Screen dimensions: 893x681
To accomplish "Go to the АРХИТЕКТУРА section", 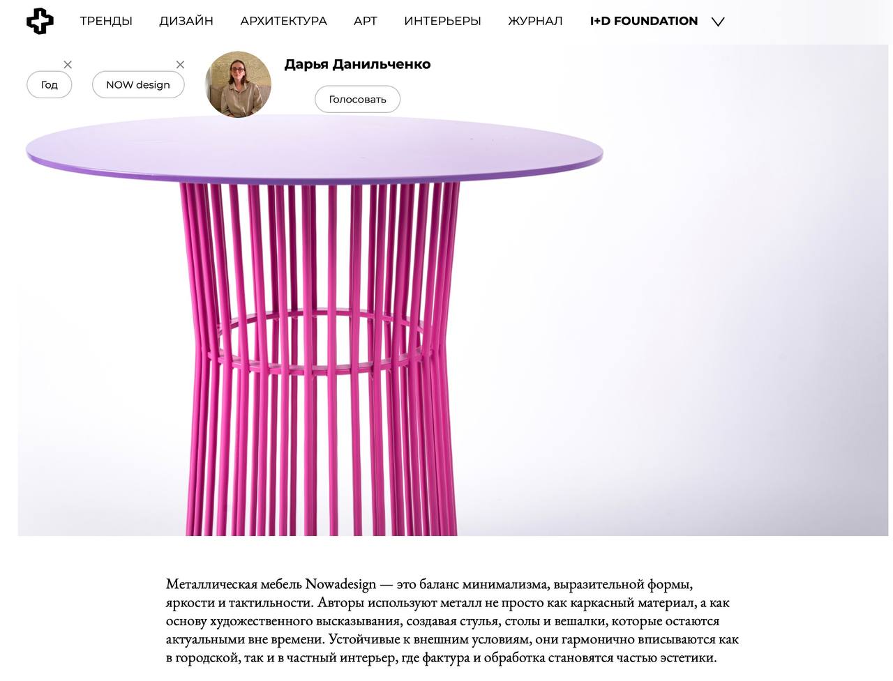I will tap(283, 21).
